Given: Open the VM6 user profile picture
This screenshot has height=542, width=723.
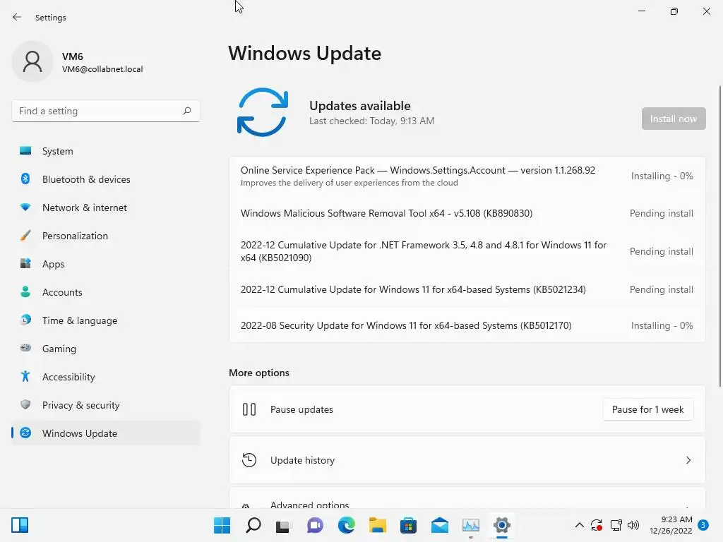Looking at the screenshot, I should click(x=32, y=61).
